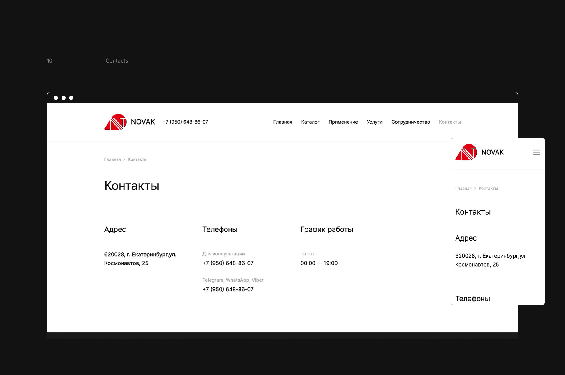
Task: Click the first white window dot
Action: 56,98
